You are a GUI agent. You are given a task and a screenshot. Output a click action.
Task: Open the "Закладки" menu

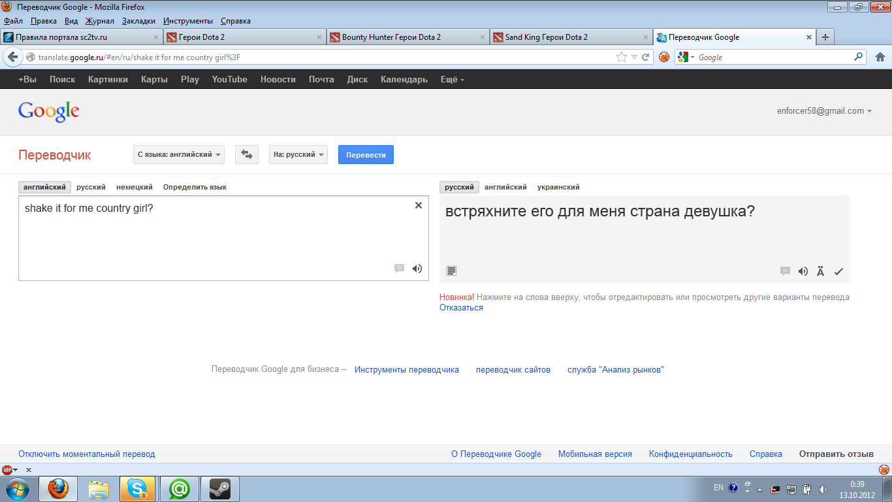pos(138,21)
